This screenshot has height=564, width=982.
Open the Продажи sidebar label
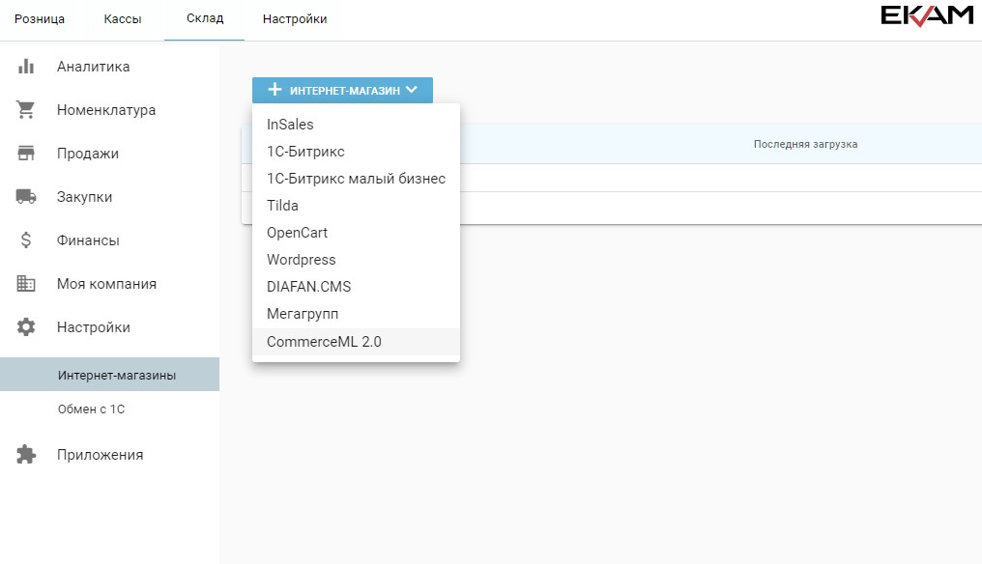click(x=88, y=154)
